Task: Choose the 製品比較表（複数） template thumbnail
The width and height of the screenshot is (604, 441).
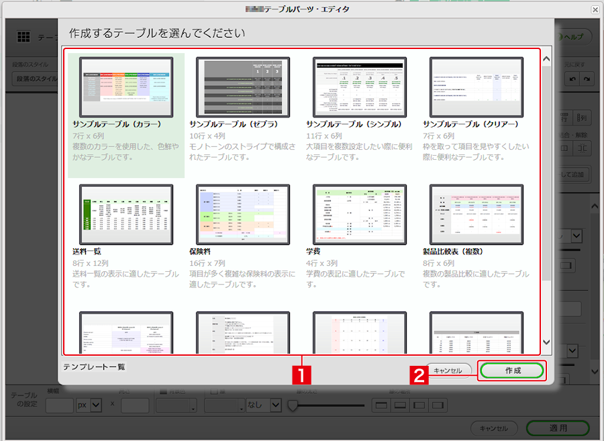Action: pos(476,215)
